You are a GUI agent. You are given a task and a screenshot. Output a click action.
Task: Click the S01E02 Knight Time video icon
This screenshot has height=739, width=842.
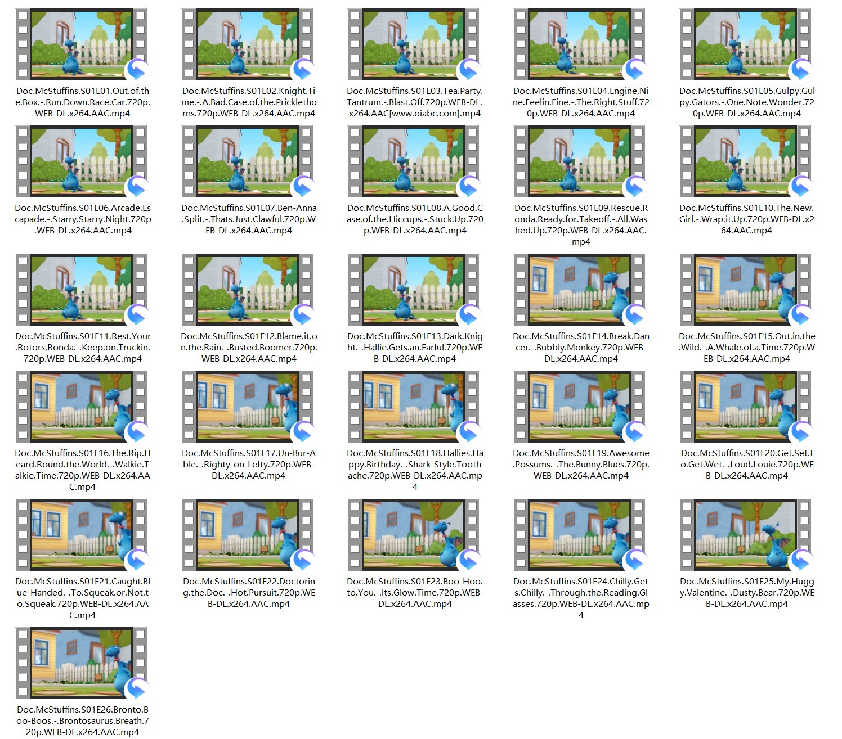pos(248,44)
